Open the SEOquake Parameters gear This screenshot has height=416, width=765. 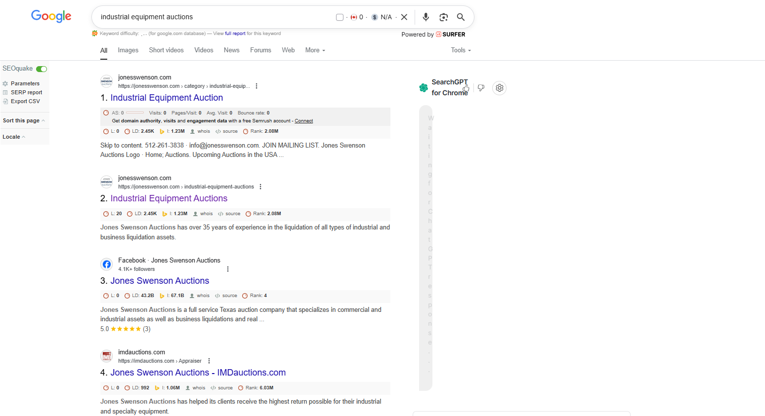[x=5, y=83]
